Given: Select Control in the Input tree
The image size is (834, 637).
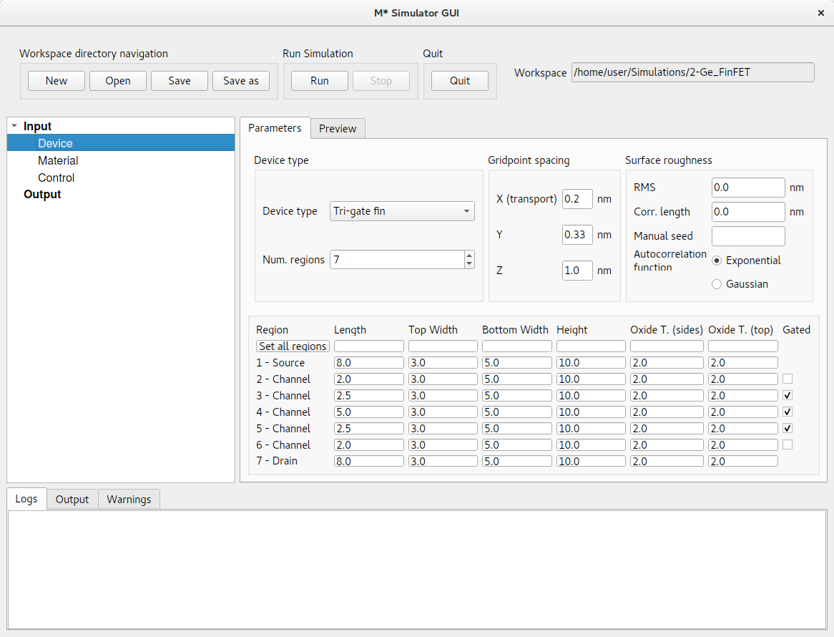Looking at the screenshot, I should click(56, 178).
